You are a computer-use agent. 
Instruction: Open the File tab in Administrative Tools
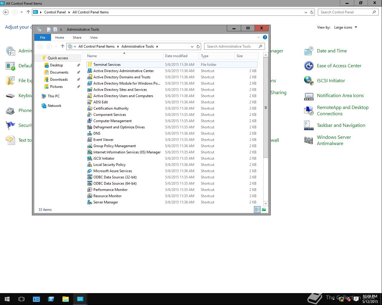tap(43, 38)
